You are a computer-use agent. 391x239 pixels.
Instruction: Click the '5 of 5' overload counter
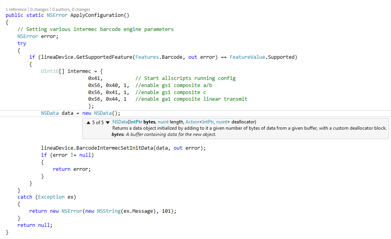[98, 123]
